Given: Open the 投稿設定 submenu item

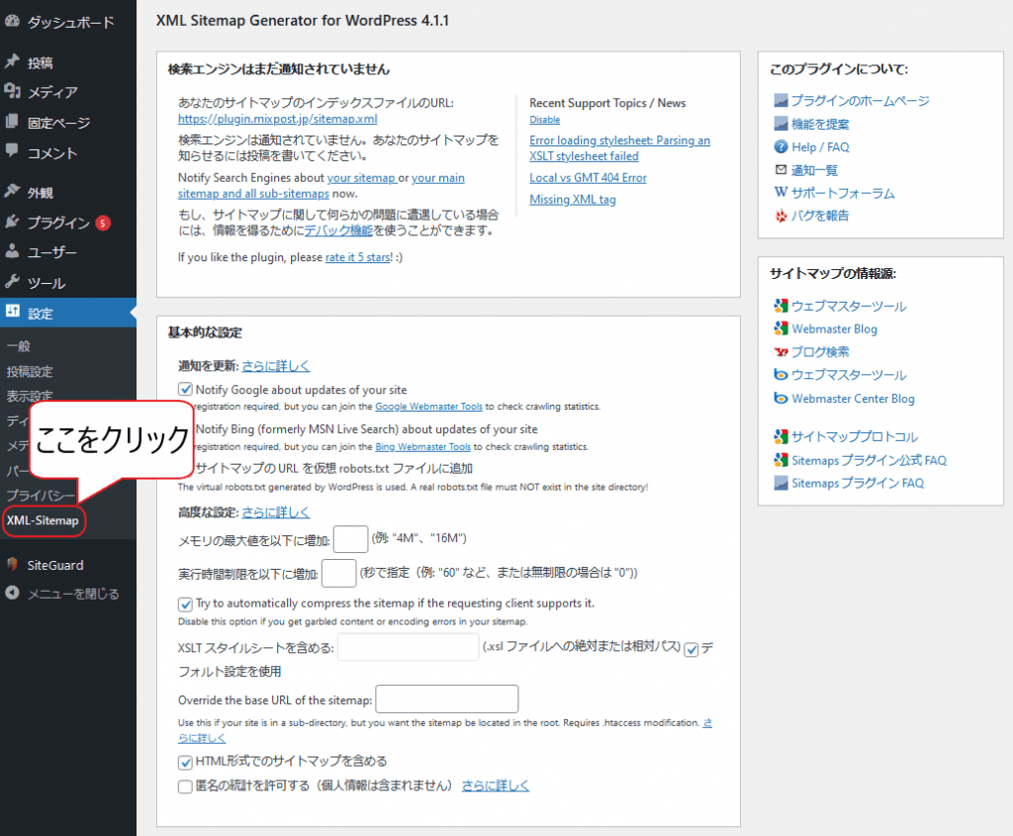Looking at the screenshot, I should [x=30, y=372].
